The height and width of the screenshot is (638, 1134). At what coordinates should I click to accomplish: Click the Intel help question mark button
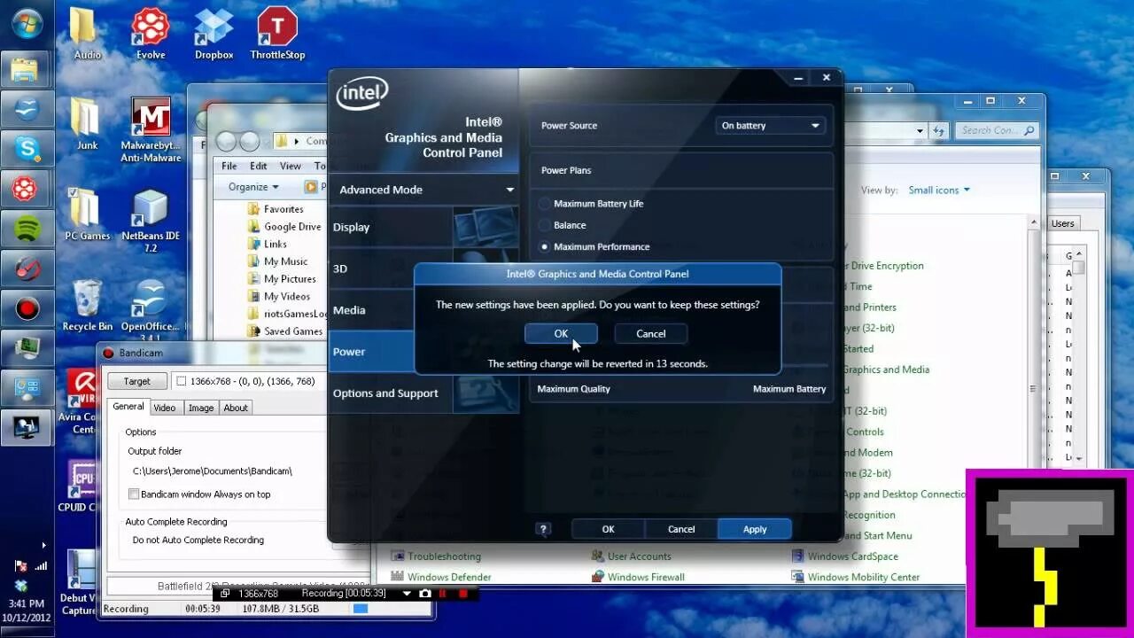(x=543, y=529)
